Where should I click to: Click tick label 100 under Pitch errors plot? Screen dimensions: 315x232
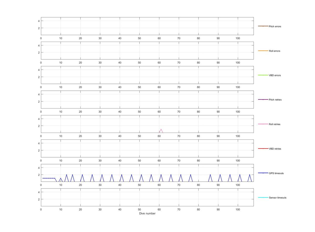pyautogui.click(x=238, y=38)
